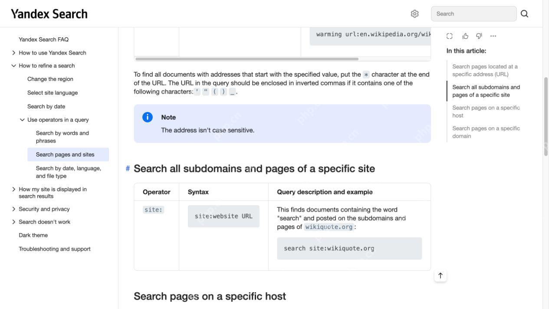Collapse Use operators in a query
This screenshot has width=549, height=309.
coord(22,120)
